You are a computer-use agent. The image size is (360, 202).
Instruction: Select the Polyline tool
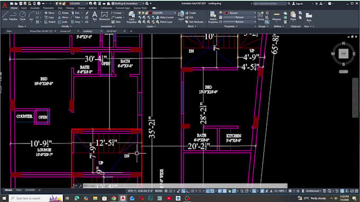[13, 16]
